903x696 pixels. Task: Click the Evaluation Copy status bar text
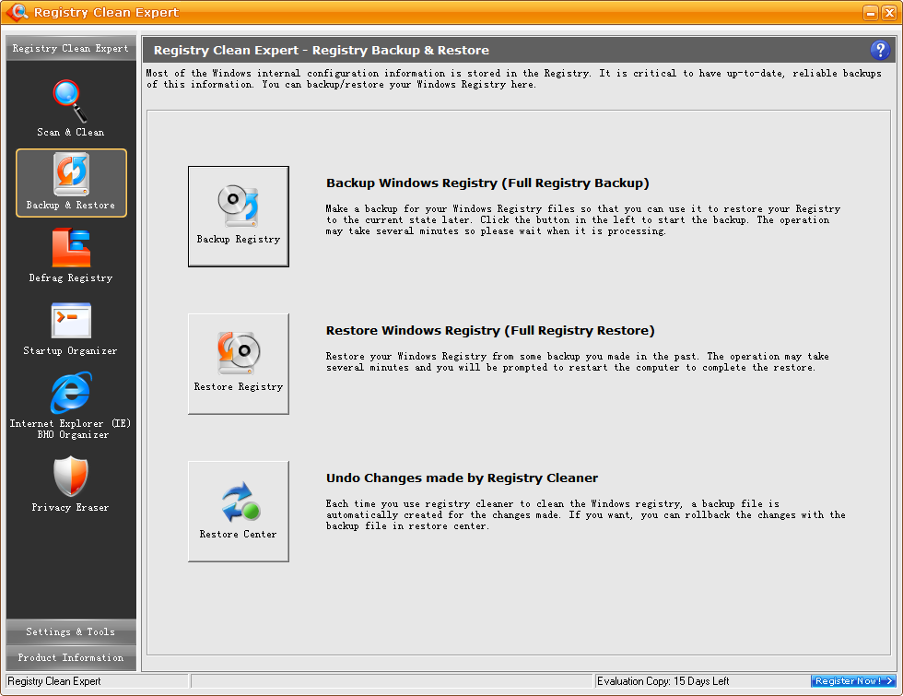coord(663,681)
